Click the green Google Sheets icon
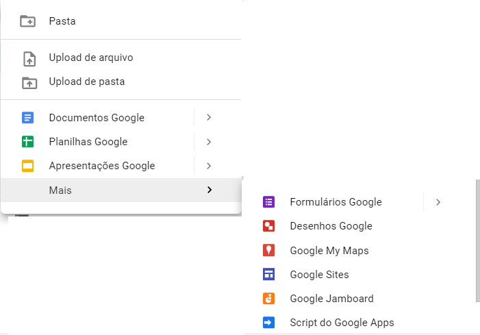The image size is (480, 335). 27,142
